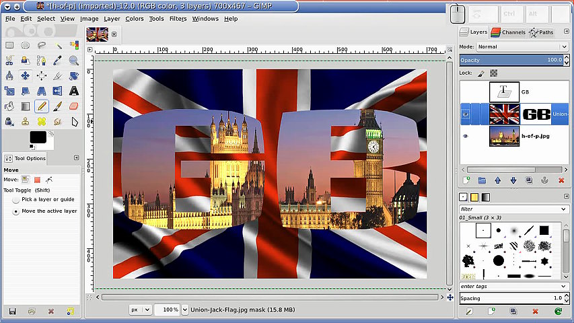Select the Perspective tool
The width and height of the screenshot is (574, 323).
41,91
